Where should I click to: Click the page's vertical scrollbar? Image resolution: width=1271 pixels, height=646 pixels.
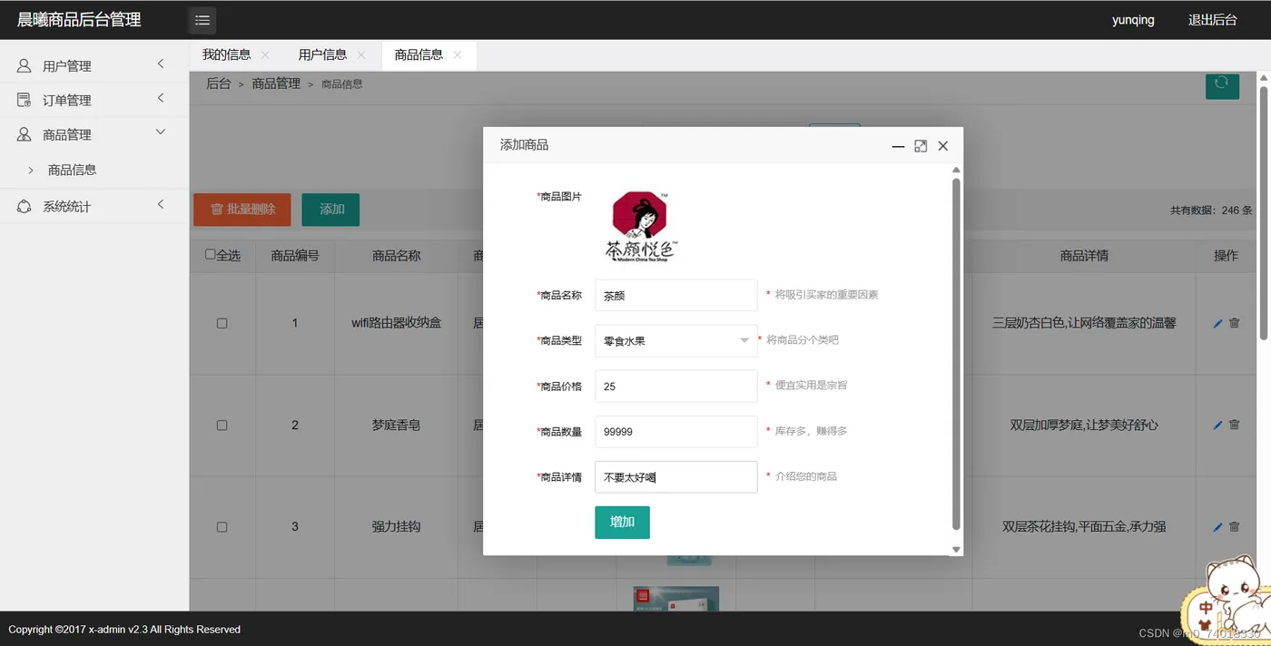coord(1263,213)
